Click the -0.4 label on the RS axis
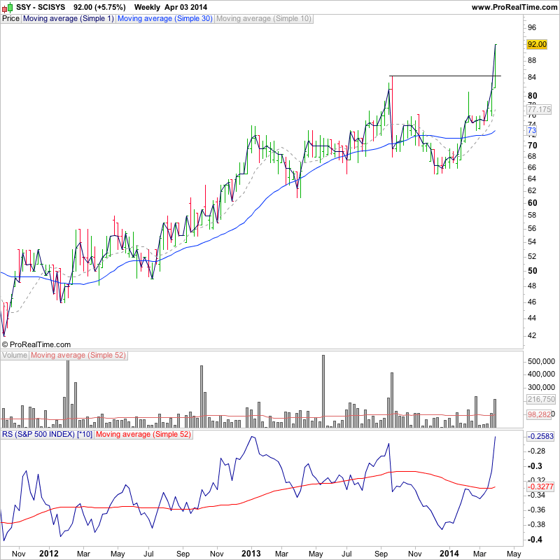Viewport: 560px width, 560px height. click(x=535, y=540)
